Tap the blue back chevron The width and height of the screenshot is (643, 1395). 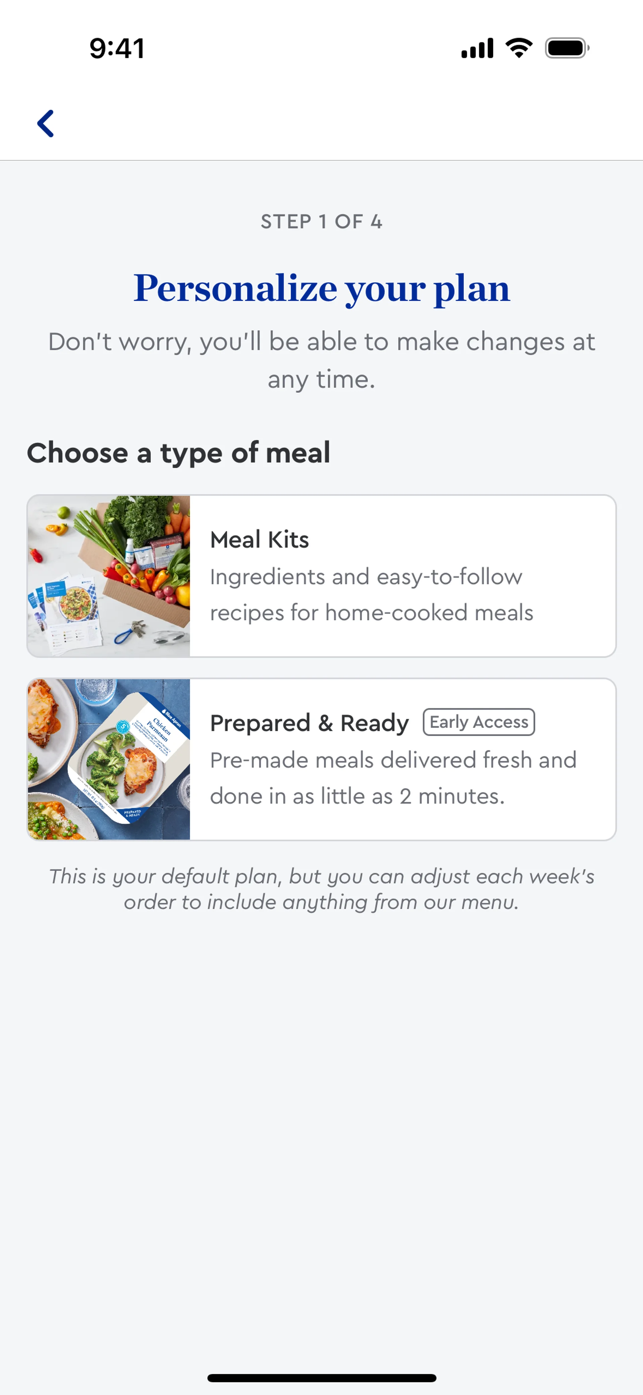pos(46,123)
